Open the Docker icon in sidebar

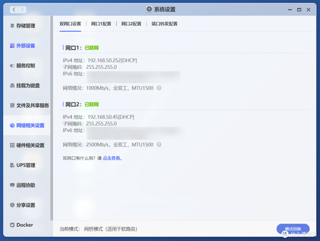[12, 225]
